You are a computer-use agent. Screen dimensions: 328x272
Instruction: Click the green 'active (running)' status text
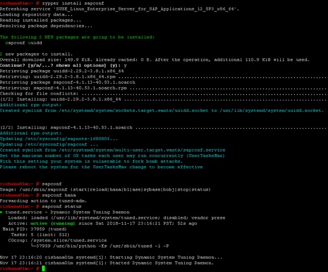(53, 223)
